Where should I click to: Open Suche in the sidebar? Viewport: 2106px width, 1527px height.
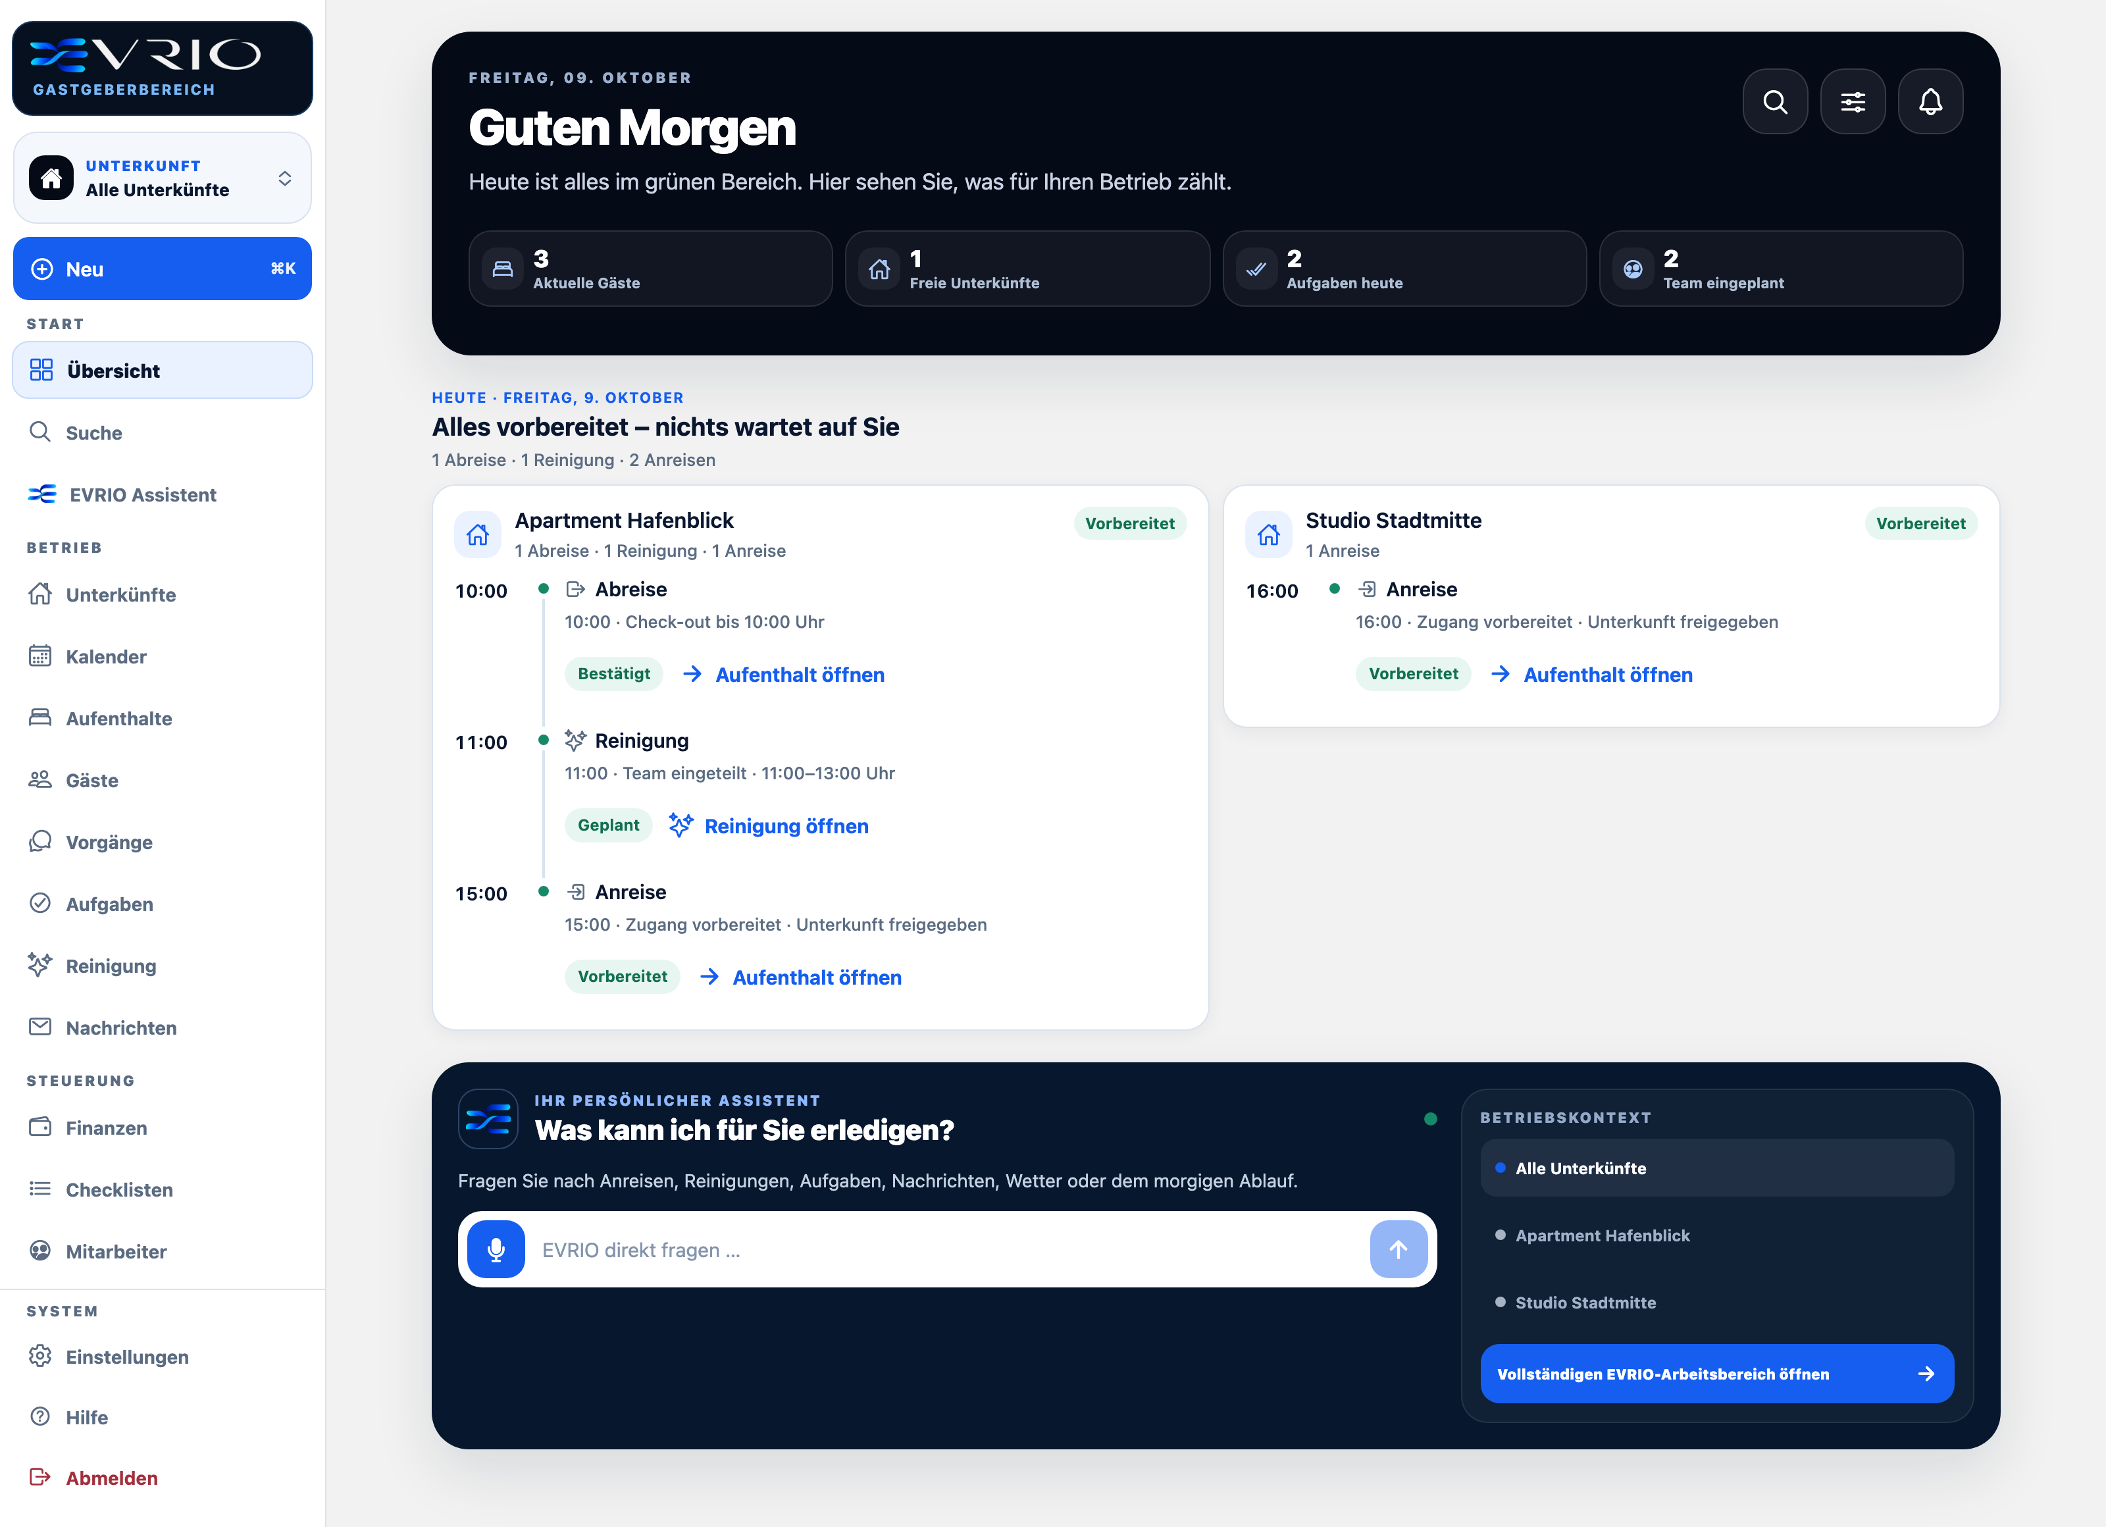point(163,432)
